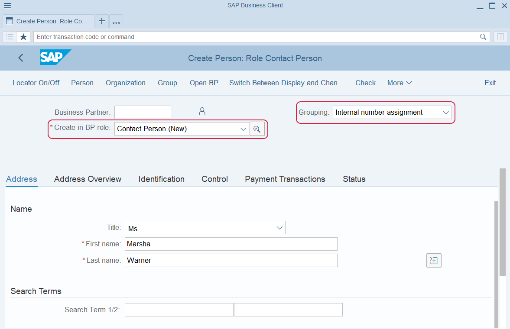This screenshot has height=329, width=510.
Task: Expand the Grouping dropdown
Action: point(445,113)
